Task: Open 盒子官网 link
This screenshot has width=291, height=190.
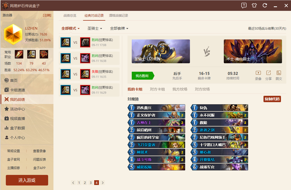Action: [13, 159]
